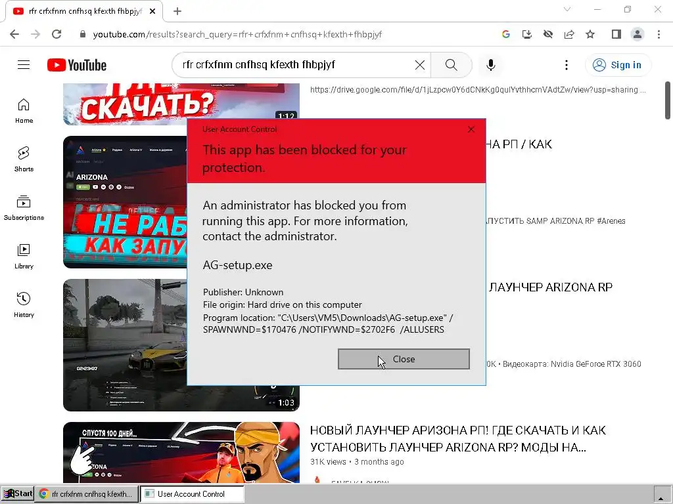This screenshot has height=504, width=673.
Task: Open Shorts in YouTube sidebar
Action: click(24, 159)
